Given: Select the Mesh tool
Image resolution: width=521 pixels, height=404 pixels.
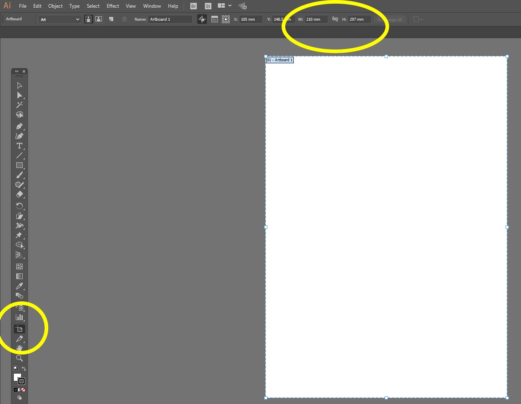Looking at the screenshot, I should (19, 266).
